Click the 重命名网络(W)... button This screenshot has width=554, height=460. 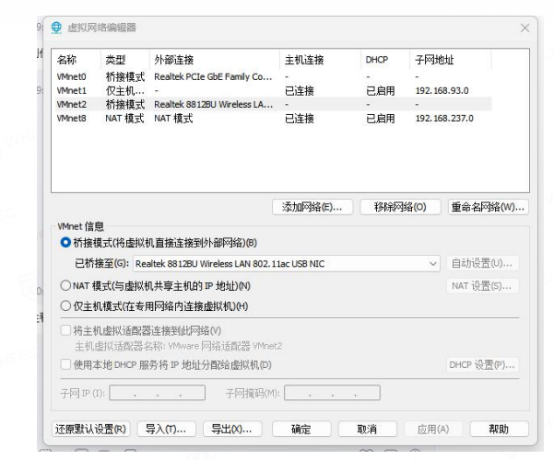[x=488, y=207]
